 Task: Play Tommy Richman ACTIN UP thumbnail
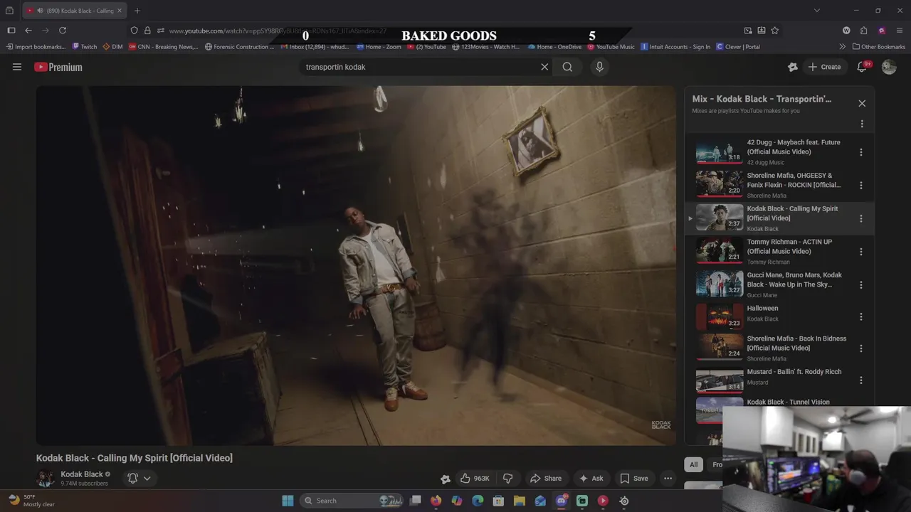click(719, 251)
